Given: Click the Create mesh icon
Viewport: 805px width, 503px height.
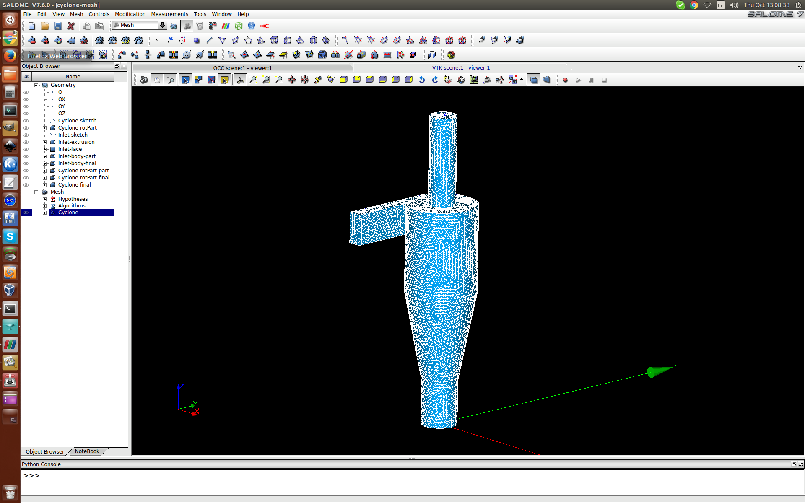Looking at the screenshot, I should [32, 40].
